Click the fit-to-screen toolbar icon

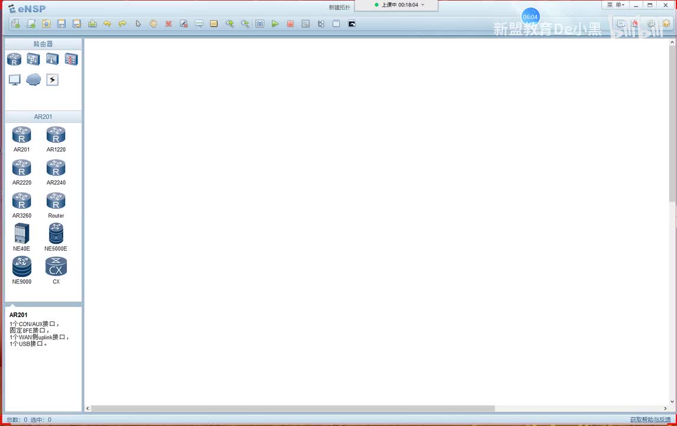[260, 24]
